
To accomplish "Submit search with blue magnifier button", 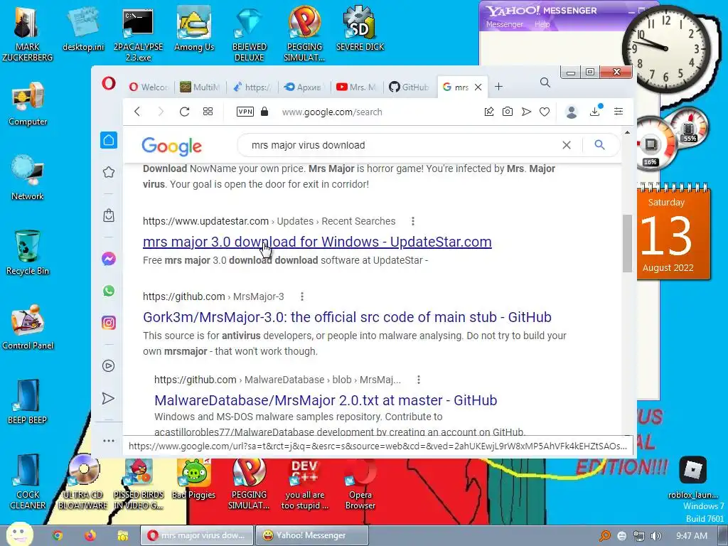I will [x=600, y=145].
